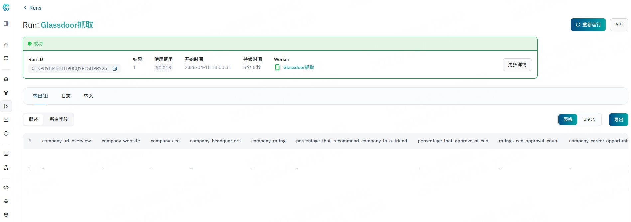
Task: Switch to the 日志 logs tab
Action: click(66, 96)
